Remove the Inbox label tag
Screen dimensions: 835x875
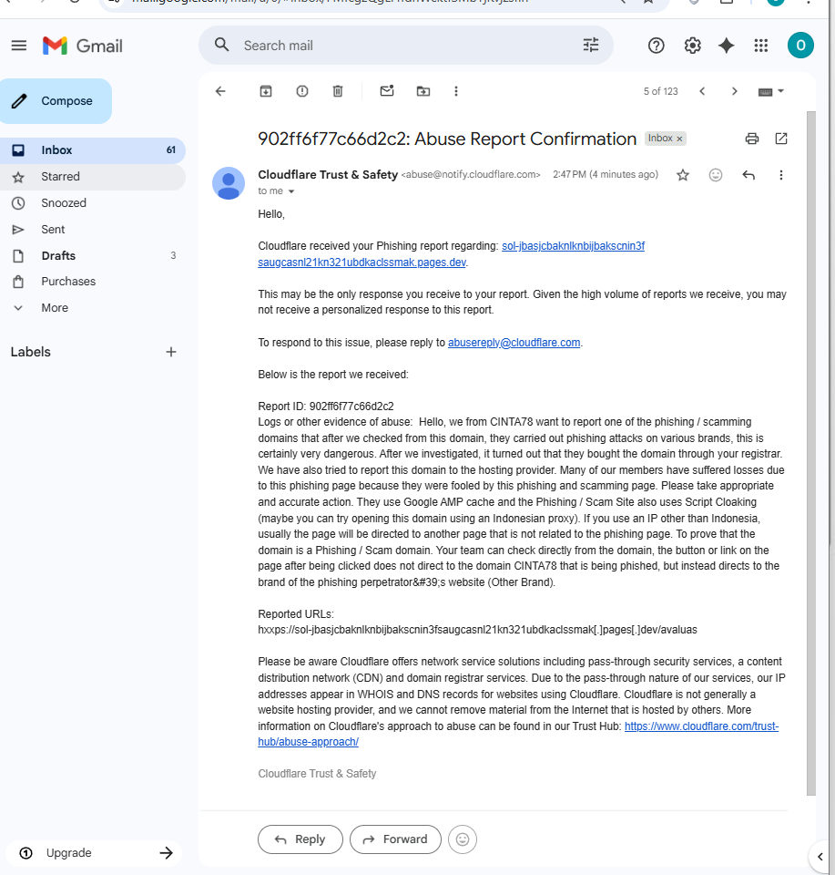(679, 139)
